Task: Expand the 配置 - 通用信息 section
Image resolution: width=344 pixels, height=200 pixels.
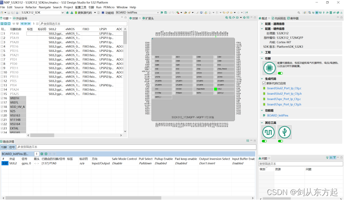Action: click(262, 24)
